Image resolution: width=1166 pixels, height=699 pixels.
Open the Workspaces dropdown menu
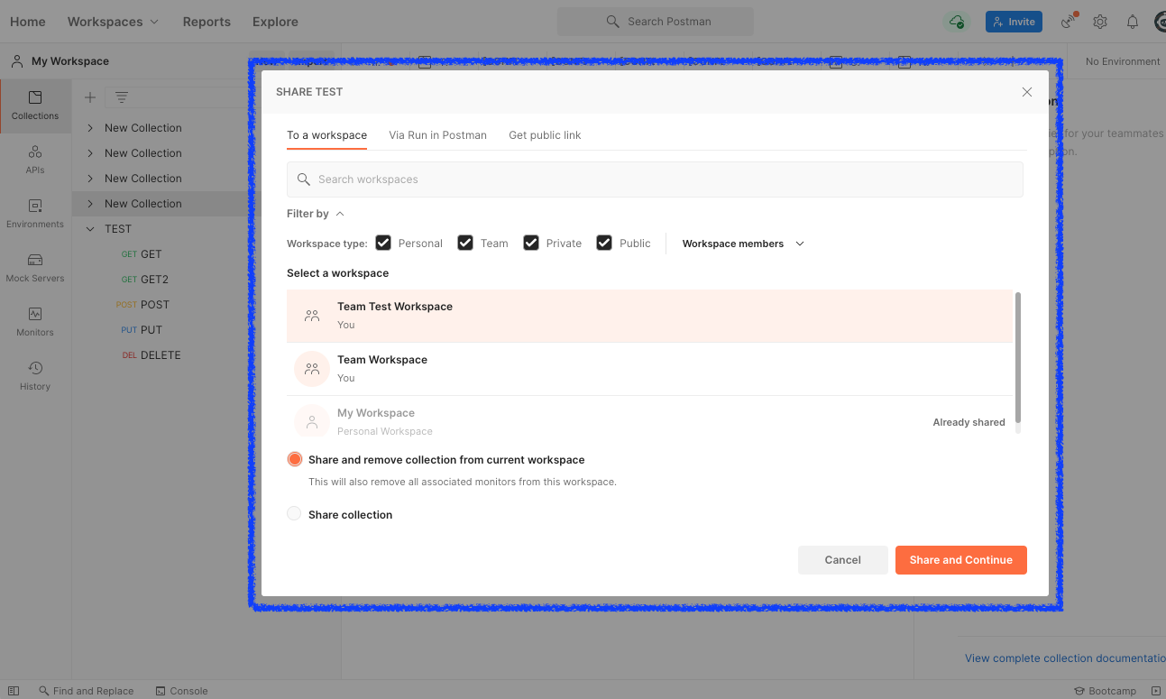pyautogui.click(x=113, y=22)
